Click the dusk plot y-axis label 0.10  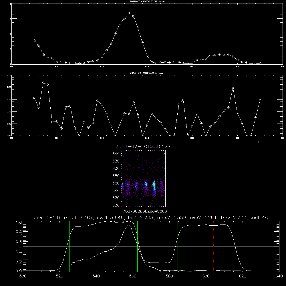[9, 112]
